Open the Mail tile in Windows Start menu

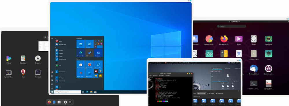click(x=81, y=44)
